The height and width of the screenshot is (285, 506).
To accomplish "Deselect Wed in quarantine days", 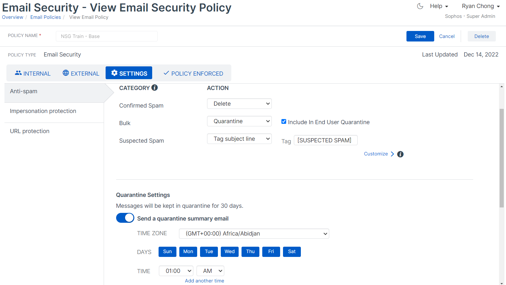I will click(x=229, y=251).
